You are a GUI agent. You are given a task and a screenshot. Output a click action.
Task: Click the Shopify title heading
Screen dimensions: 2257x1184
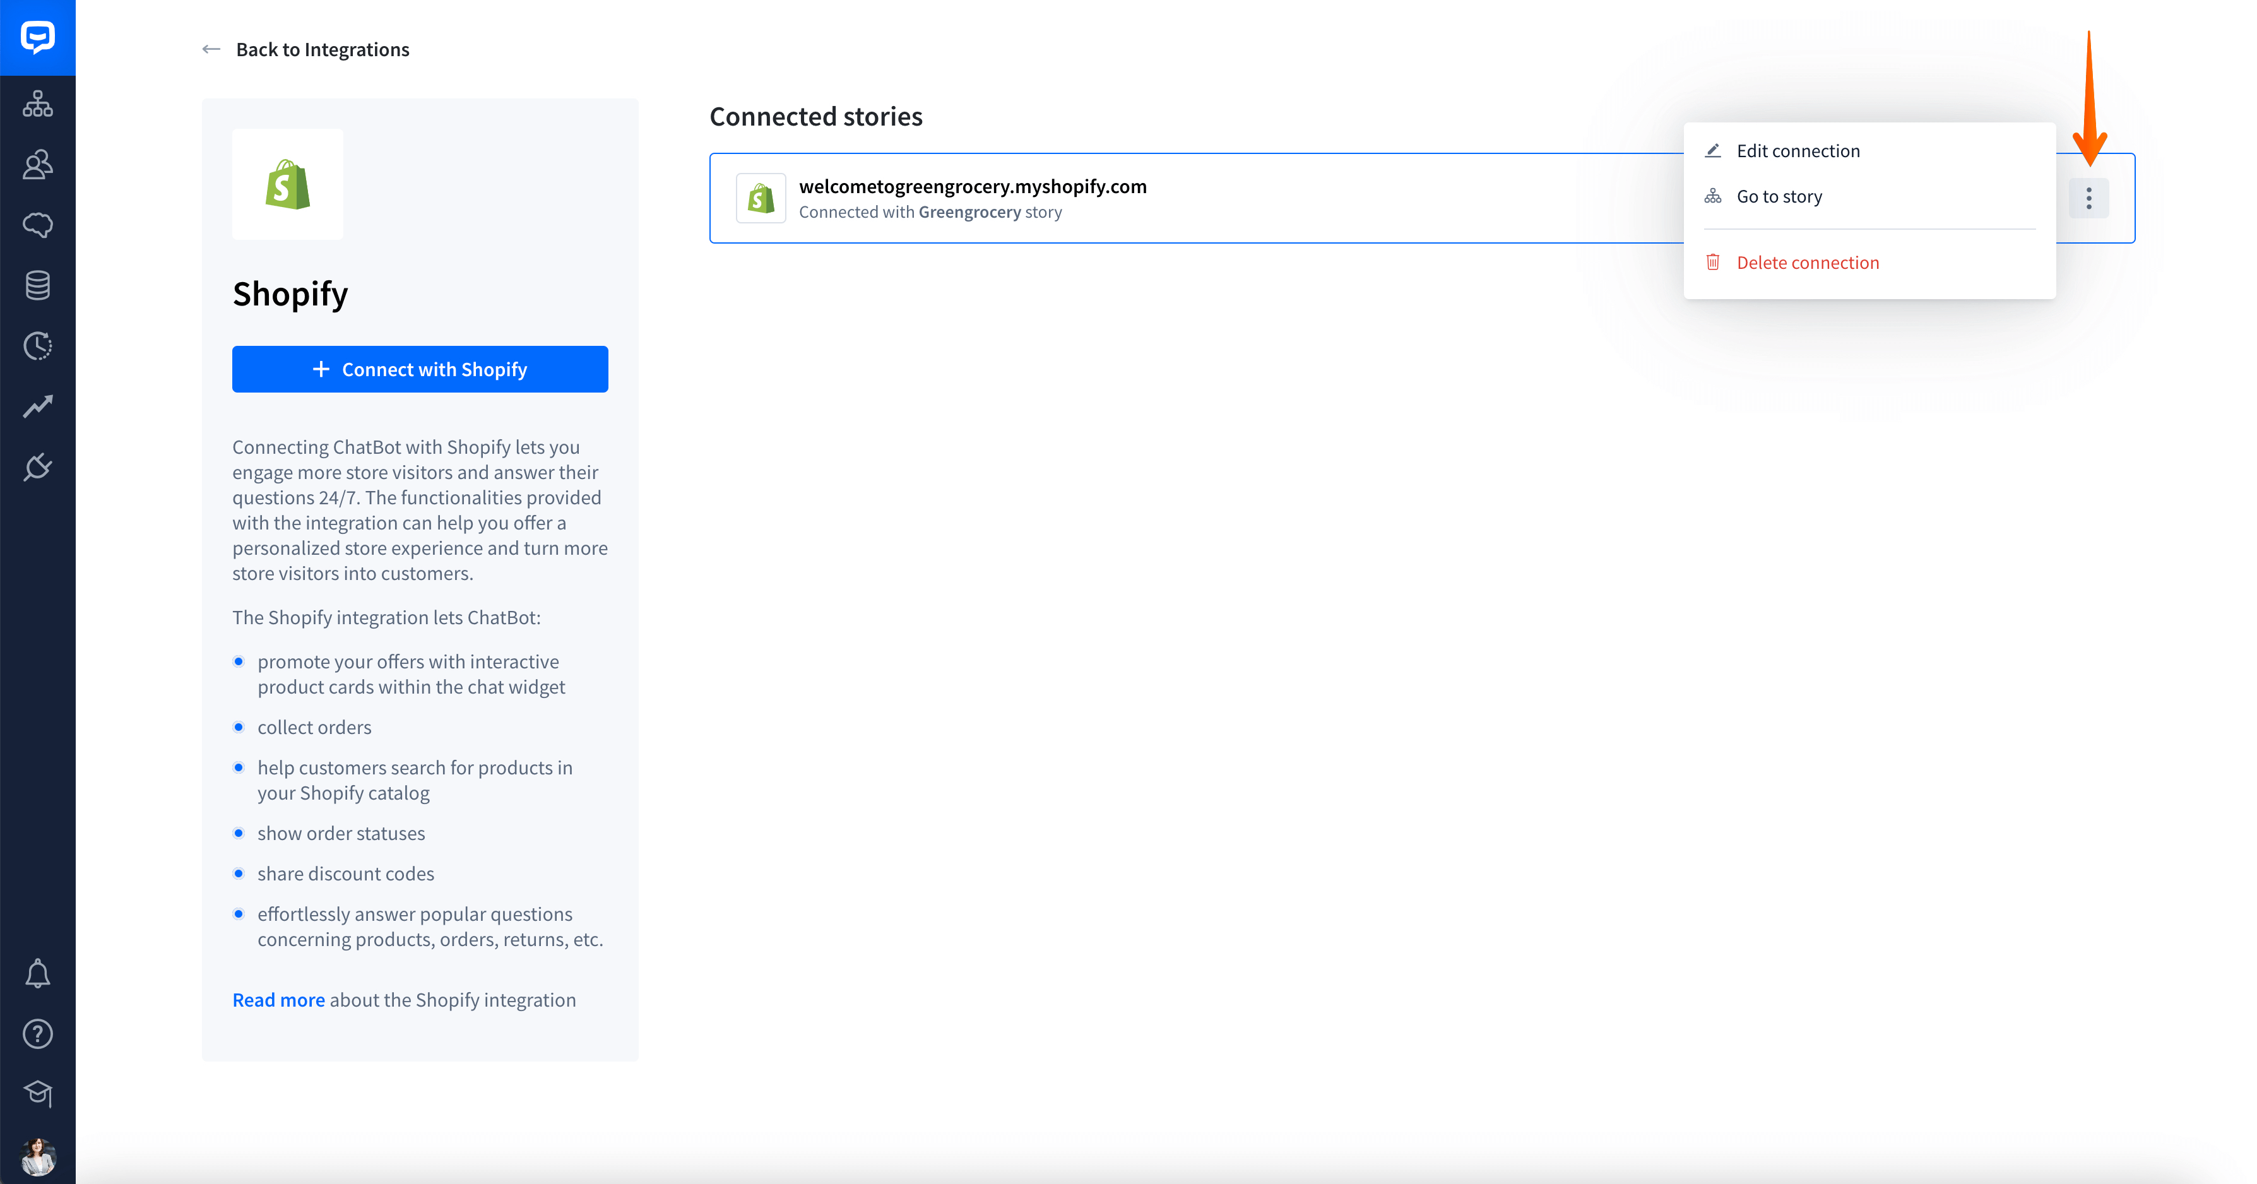pos(290,293)
